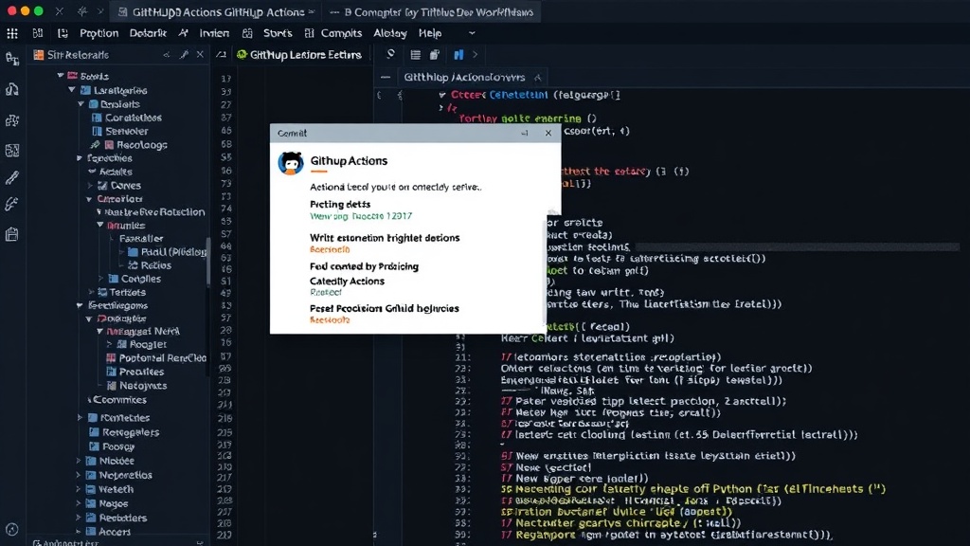Viewport: 970px width, 546px height.
Task: Select the clipboard icon in the left activity bar
Action: [x=11, y=234]
